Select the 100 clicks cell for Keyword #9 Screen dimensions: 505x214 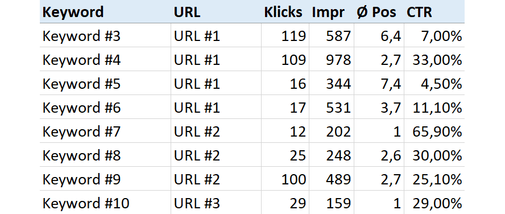285,179
